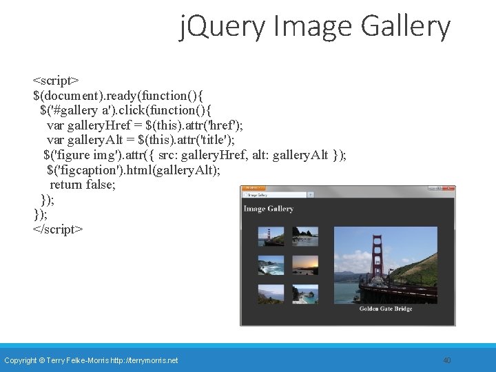Click the large Golden Gate Bridge image
Viewport: 496px width, 372px height.
tap(386, 265)
